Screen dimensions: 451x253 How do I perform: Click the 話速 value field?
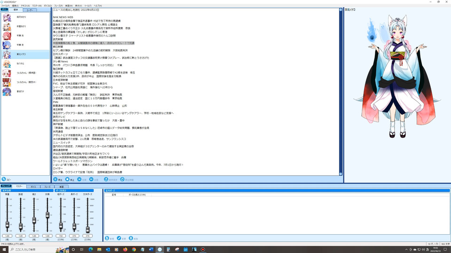[21, 236]
